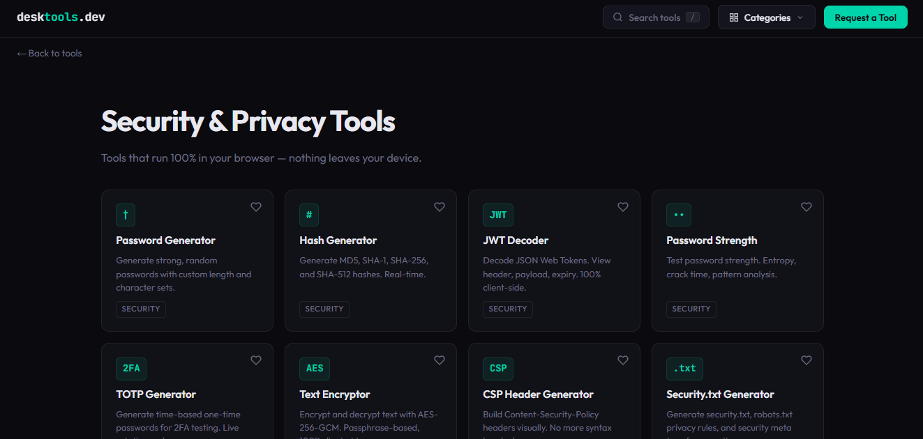Click the Hash Generator # icon

click(309, 215)
